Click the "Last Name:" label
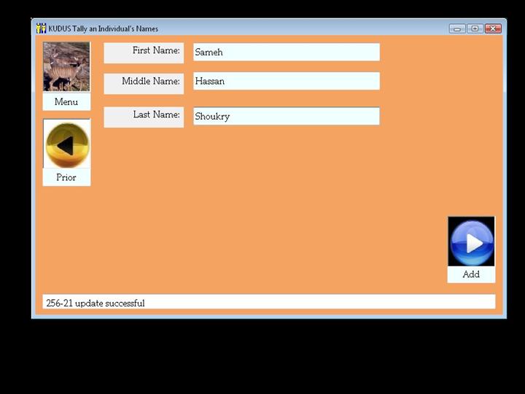Image resolution: width=525 pixels, height=394 pixels. [x=156, y=115]
